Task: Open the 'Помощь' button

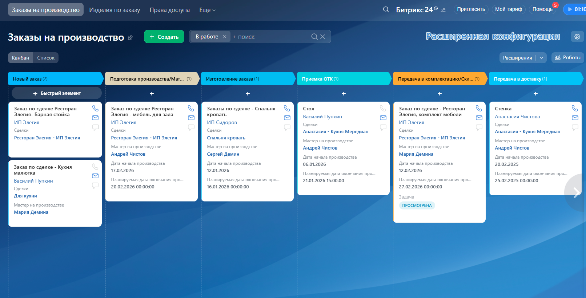Action: [542, 9]
